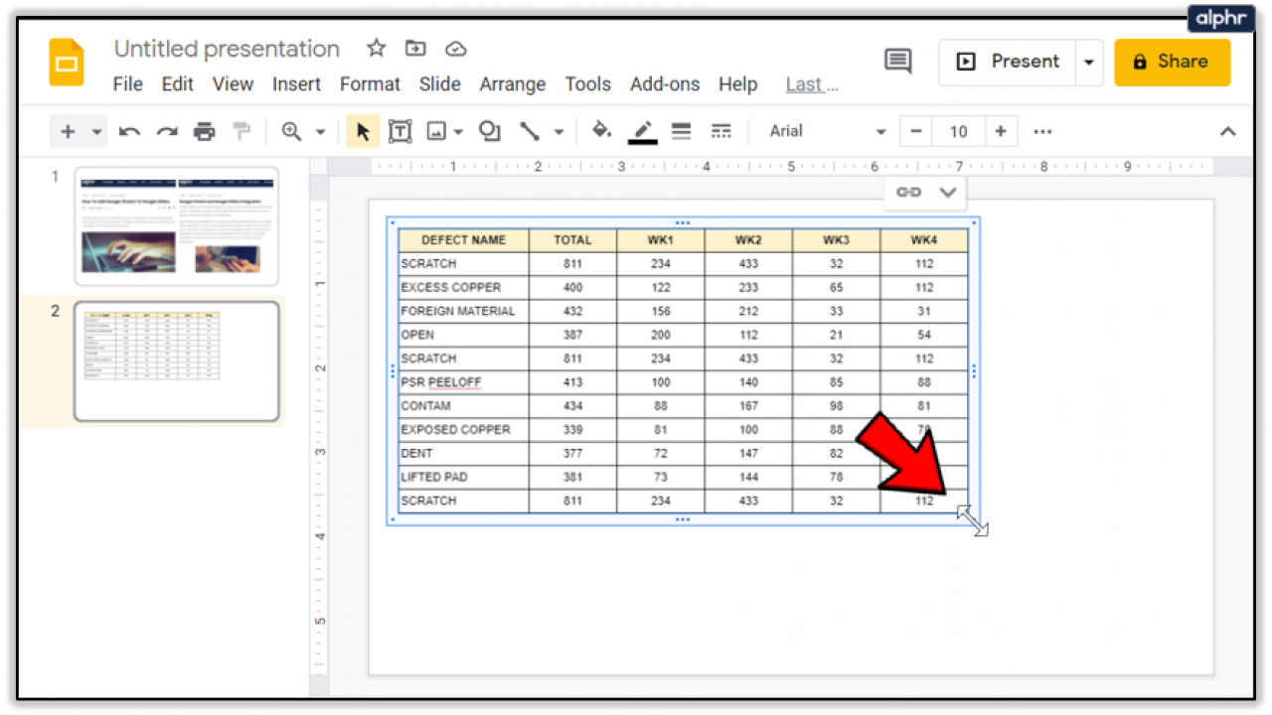1272x715 pixels.
Task: Open the border dash styles
Action: [x=721, y=130]
